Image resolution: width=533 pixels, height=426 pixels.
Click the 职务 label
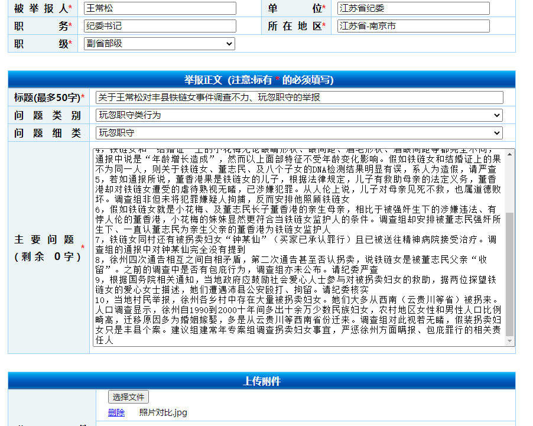(43, 27)
